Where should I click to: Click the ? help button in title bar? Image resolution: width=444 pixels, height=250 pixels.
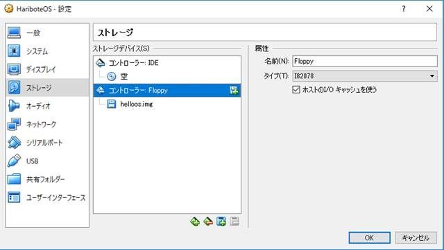[x=404, y=9]
